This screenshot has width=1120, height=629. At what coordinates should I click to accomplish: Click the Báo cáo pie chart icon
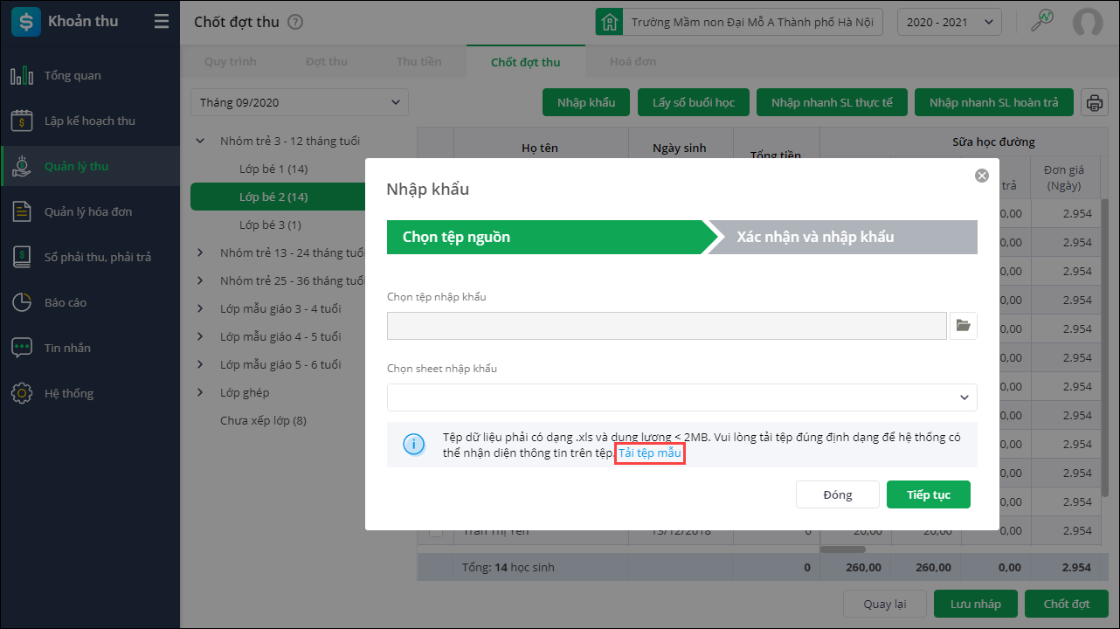[x=22, y=302]
